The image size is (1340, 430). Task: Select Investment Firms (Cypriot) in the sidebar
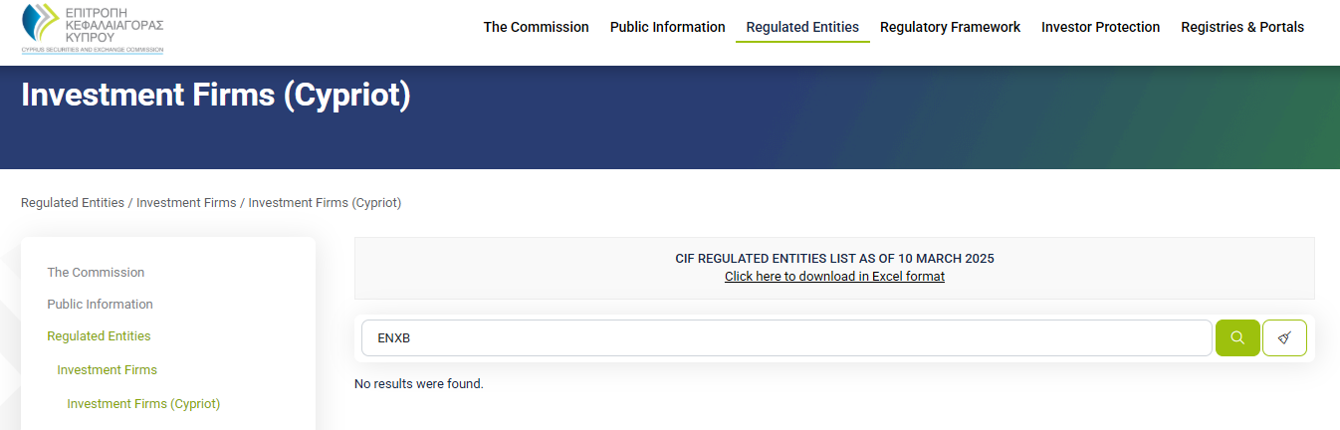(143, 404)
